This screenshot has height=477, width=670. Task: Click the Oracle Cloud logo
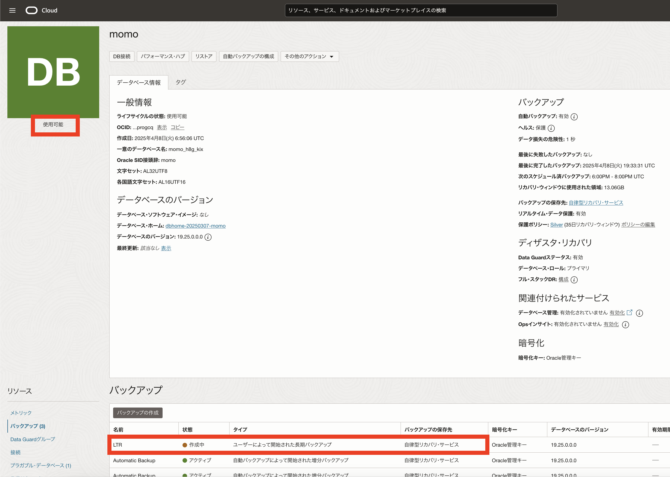click(x=41, y=11)
